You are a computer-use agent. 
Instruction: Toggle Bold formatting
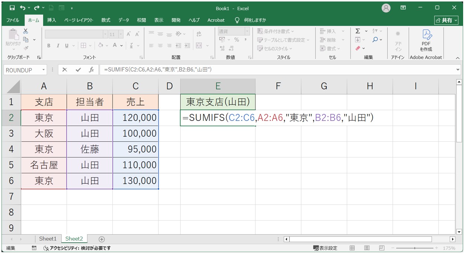click(49, 45)
